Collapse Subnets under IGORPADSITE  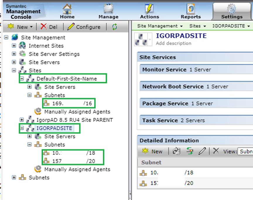29,144
